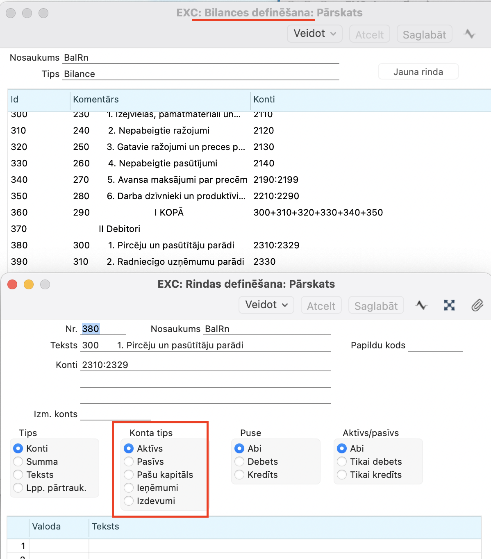Select the Pasīvs account type

point(129,462)
